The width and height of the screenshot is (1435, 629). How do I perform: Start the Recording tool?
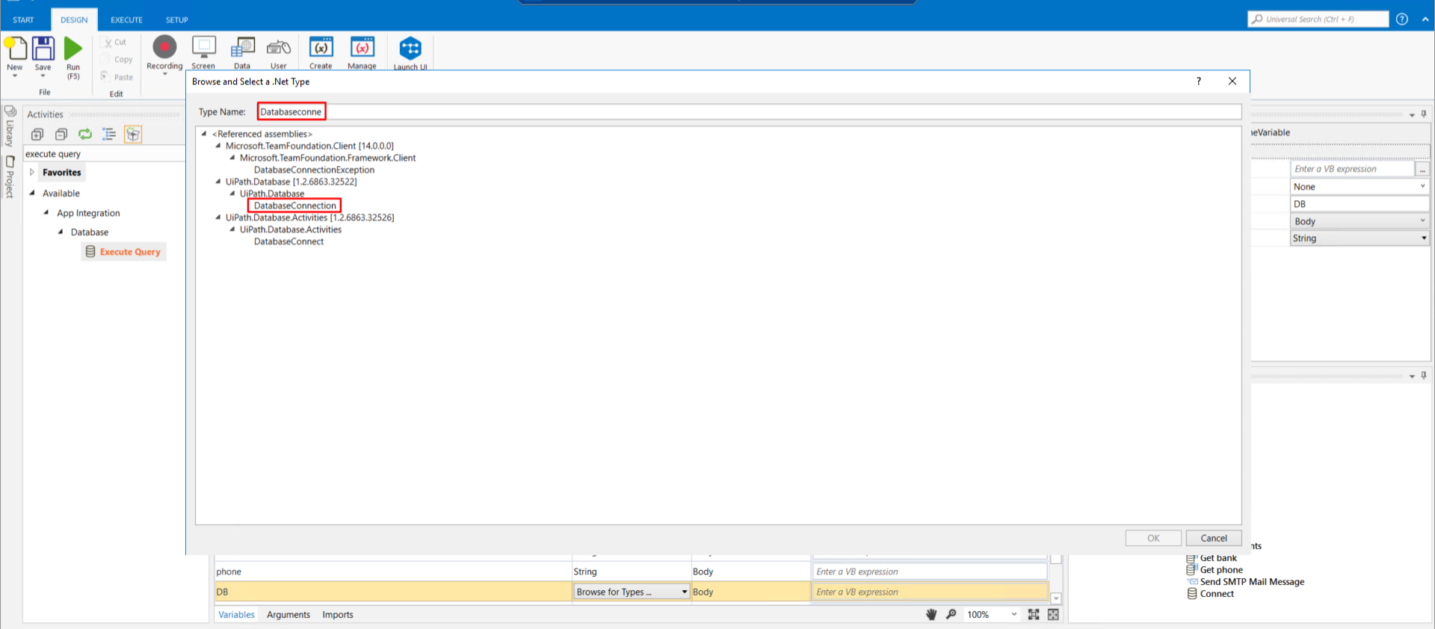click(164, 47)
